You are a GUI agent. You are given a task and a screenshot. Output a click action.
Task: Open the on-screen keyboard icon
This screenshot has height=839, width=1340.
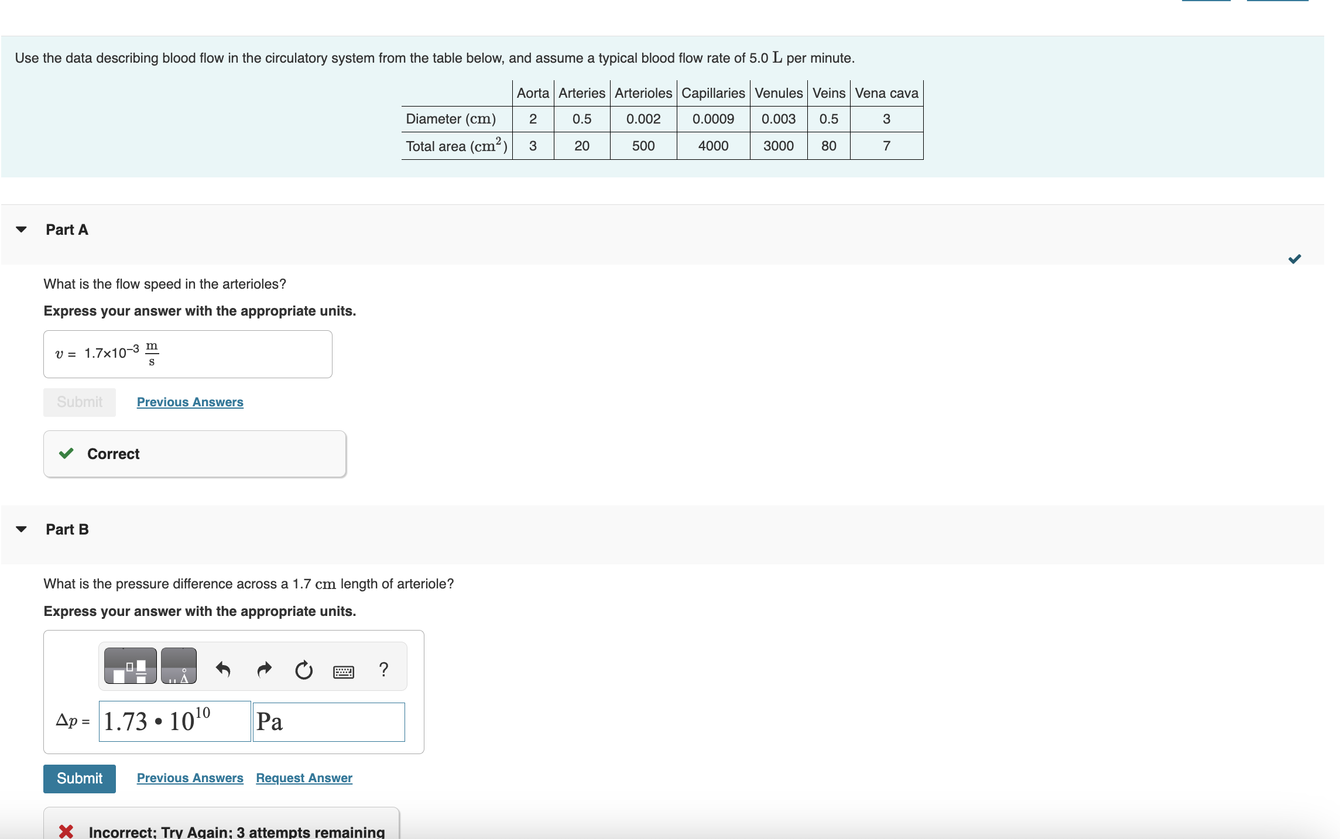click(344, 671)
